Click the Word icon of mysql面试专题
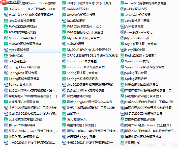180x149 pixels. 6,50
